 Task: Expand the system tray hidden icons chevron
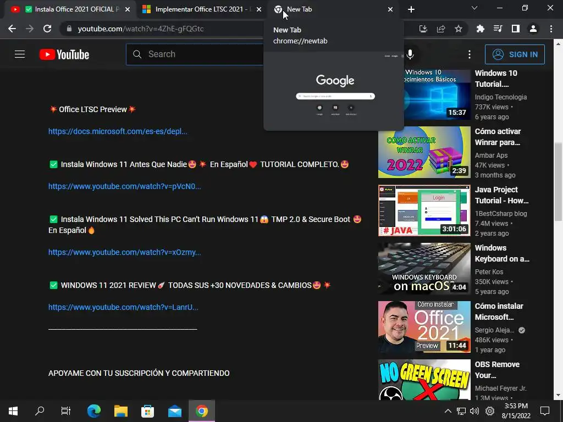[x=448, y=411]
